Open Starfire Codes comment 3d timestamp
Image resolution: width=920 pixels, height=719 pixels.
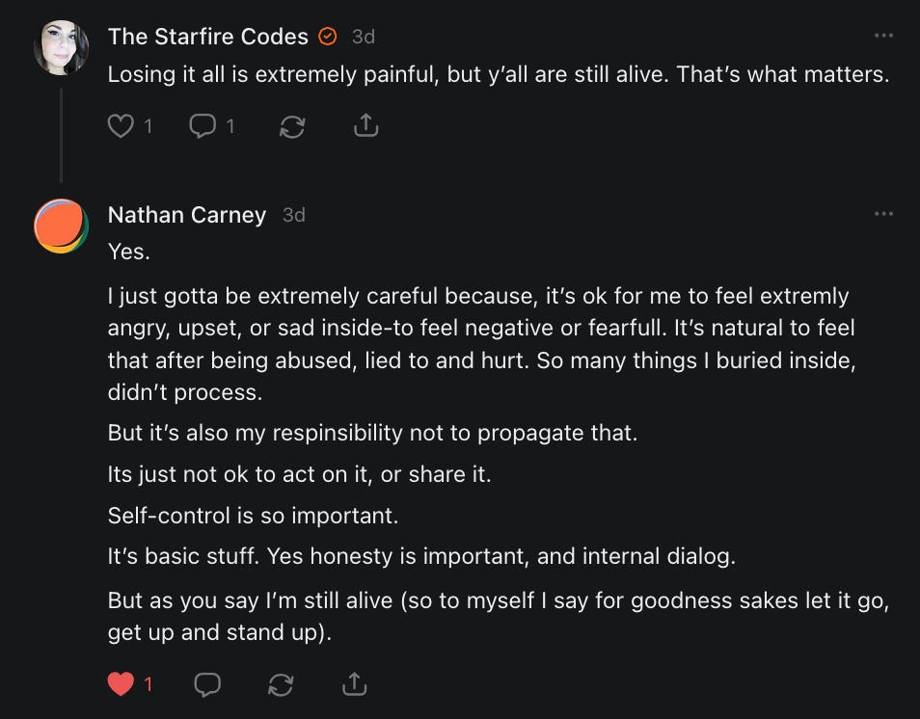point(363,37)
